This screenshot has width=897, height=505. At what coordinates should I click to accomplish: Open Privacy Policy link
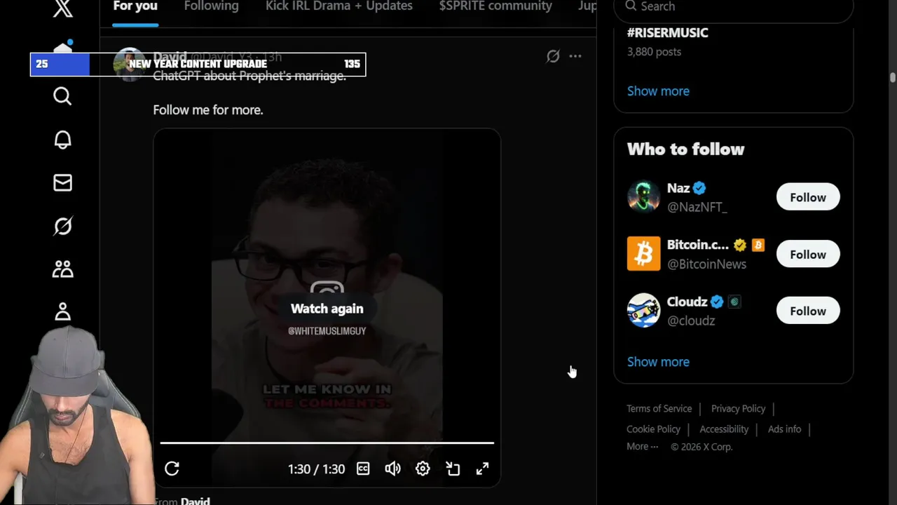click(x=738, y=409)
